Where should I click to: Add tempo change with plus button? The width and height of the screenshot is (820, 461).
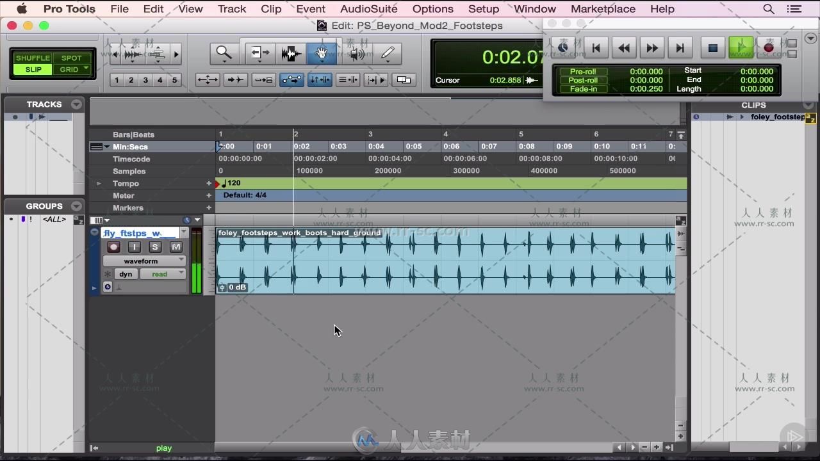point(209,183)
